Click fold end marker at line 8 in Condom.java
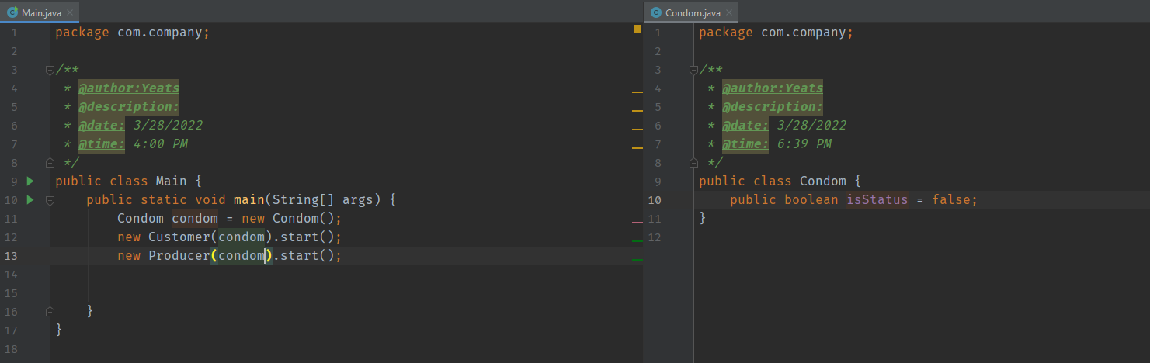This screenshot has width=1150, height=363. pyautogui.click(x=693, y=162)
